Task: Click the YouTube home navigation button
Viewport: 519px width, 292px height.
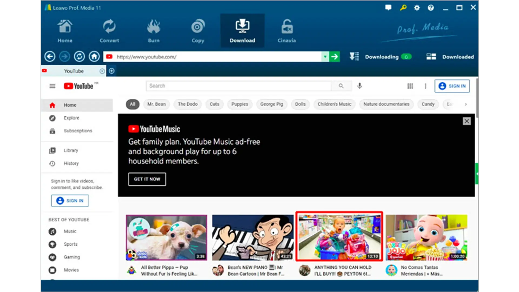Action: click(69, 104)
